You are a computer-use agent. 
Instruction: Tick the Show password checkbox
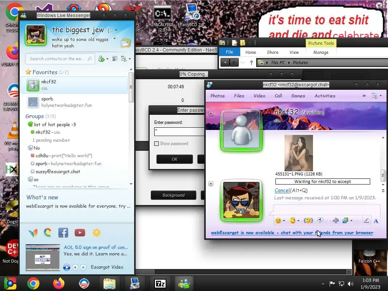(x=156, y=144)
